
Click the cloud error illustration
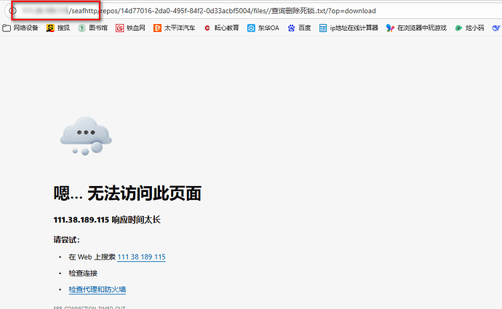(x=85, y=135)
